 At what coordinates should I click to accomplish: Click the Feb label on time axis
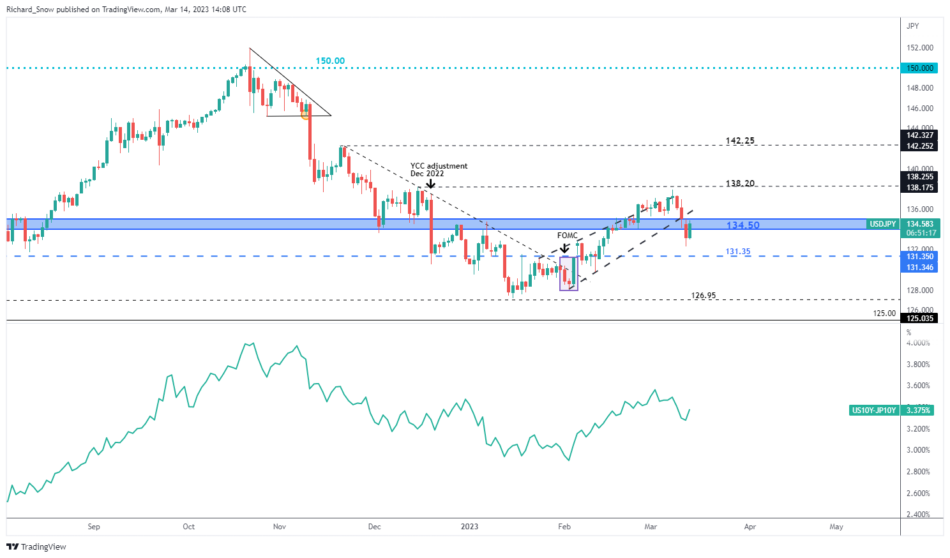pyautogui.click(x=564, y=527)
